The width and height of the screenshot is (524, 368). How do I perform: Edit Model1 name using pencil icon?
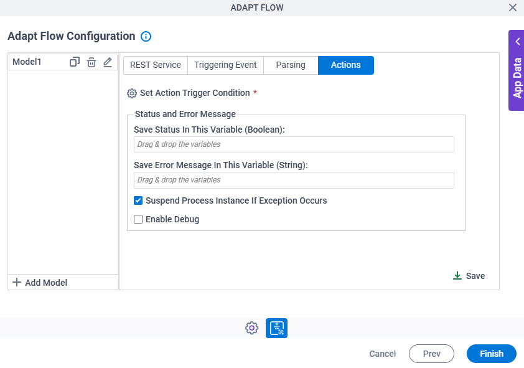click(107, 62)
